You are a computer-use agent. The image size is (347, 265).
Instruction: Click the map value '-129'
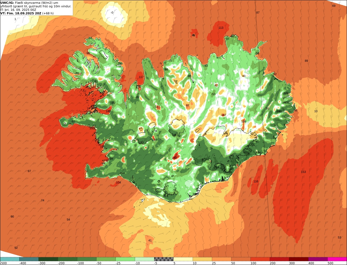pyautogui.click(x=286, y=93)
